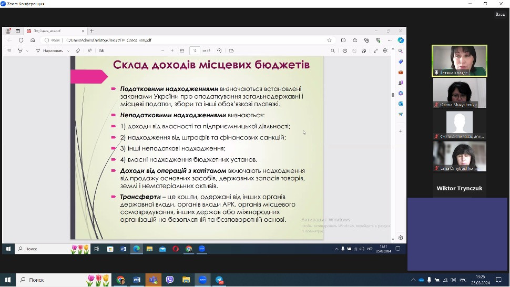Open Edge Settings and more menu

coord(389,40)
